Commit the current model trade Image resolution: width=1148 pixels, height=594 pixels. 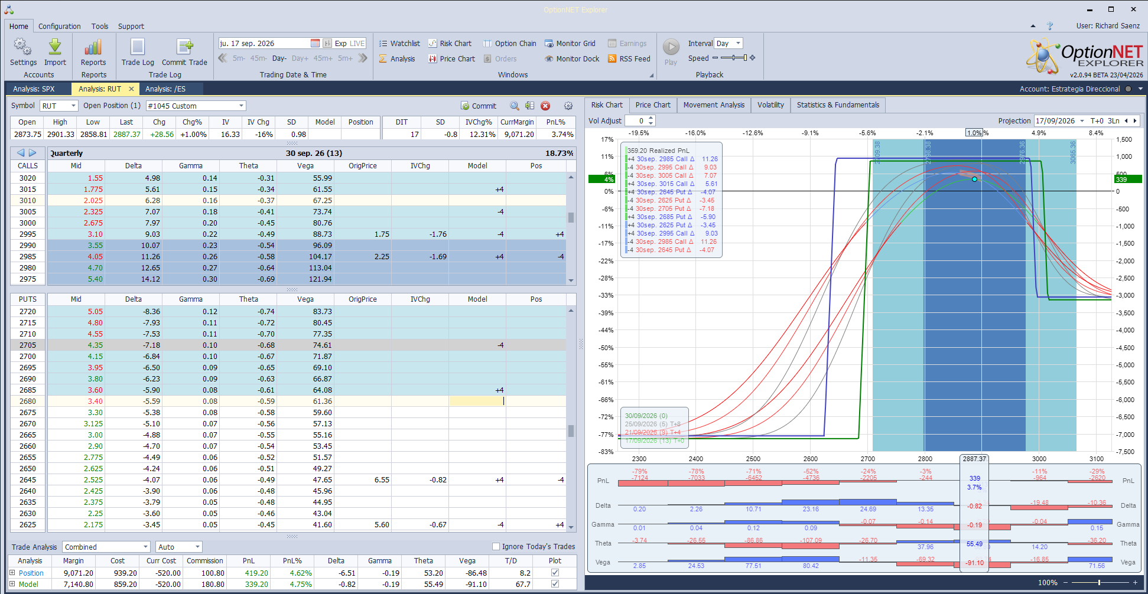tap(479, 106)
